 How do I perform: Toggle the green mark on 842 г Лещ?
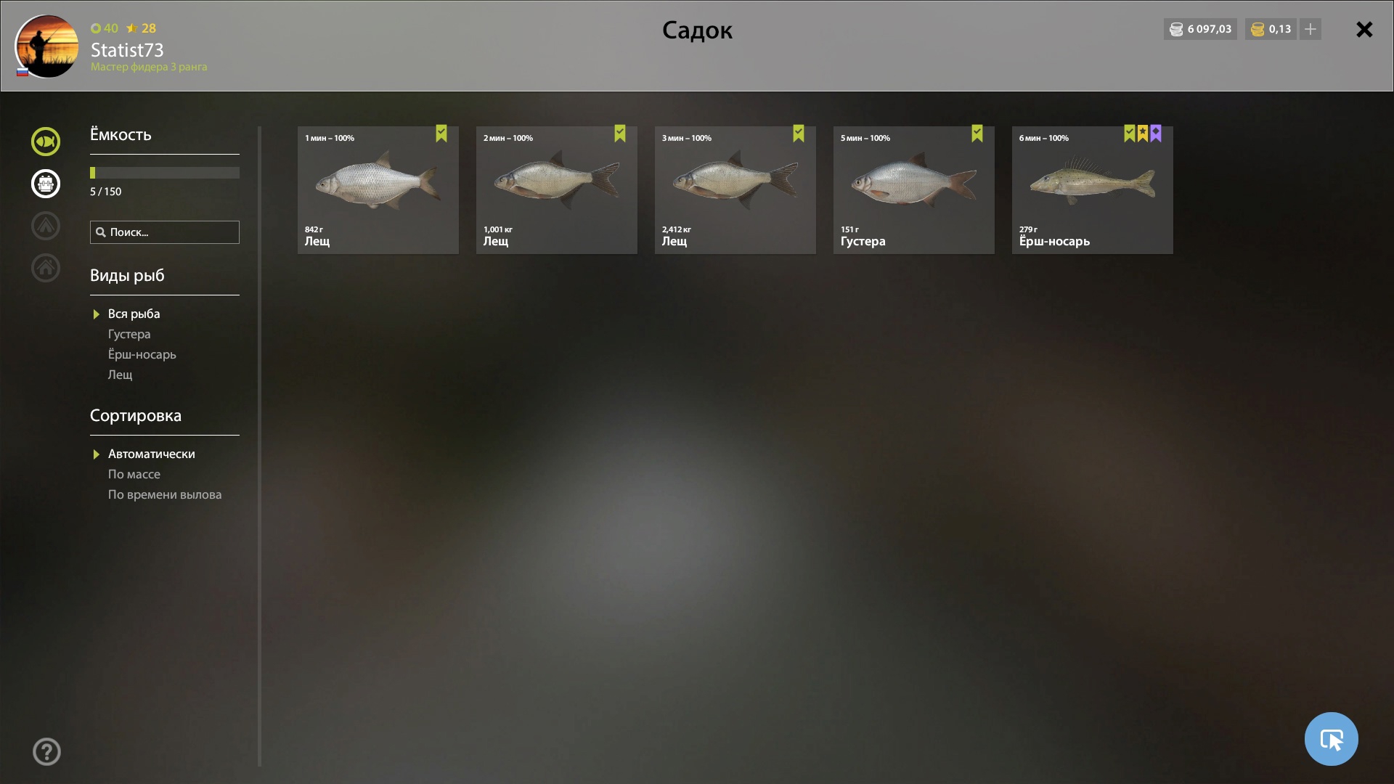[x=441, y=133]
